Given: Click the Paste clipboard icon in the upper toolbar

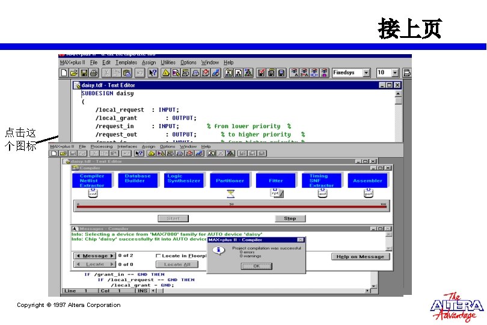Looking at the screenshot, I should pos(127,73).
